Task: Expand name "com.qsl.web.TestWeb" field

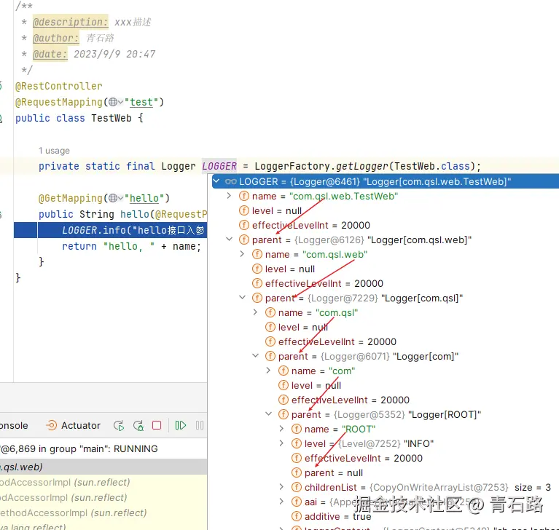Action: pos(229,196)
